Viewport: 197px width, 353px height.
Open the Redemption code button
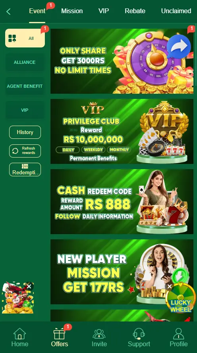pos(25,169)
